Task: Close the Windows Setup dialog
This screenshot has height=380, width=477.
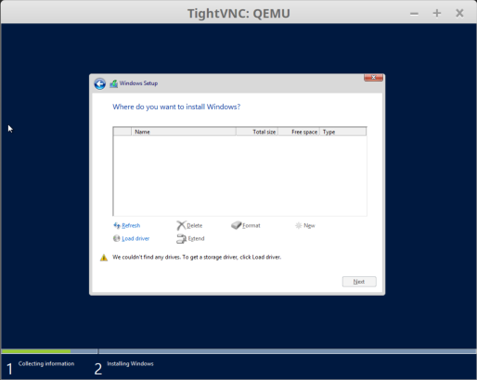Action: pyautogui.click(x=373, y=78)
